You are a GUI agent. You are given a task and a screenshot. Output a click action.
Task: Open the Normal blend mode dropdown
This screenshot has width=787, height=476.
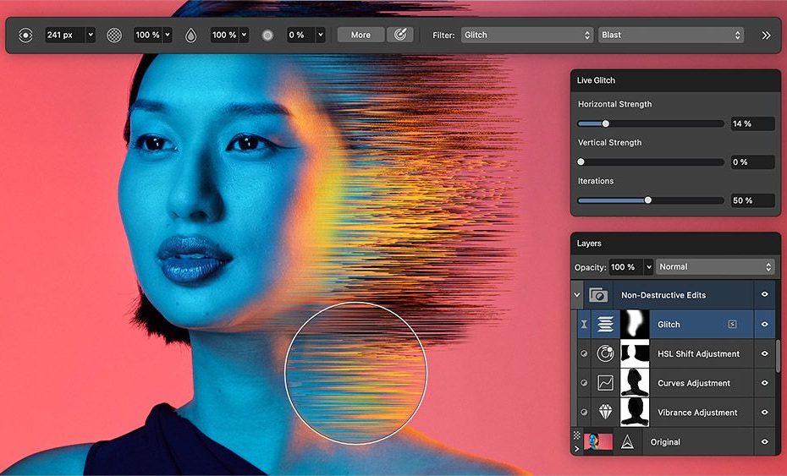click(715, 267)
